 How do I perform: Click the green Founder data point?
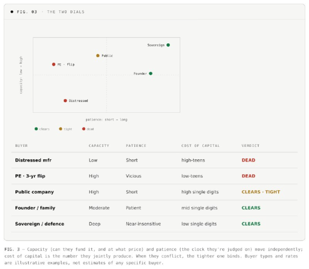150,74
